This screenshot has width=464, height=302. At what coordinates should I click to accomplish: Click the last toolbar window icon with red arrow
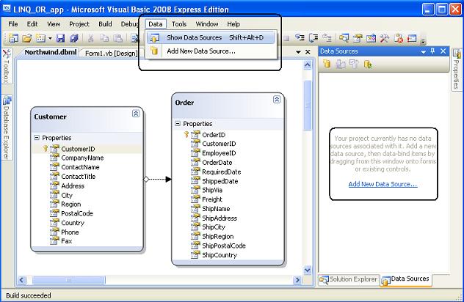(x=412, y=38)
